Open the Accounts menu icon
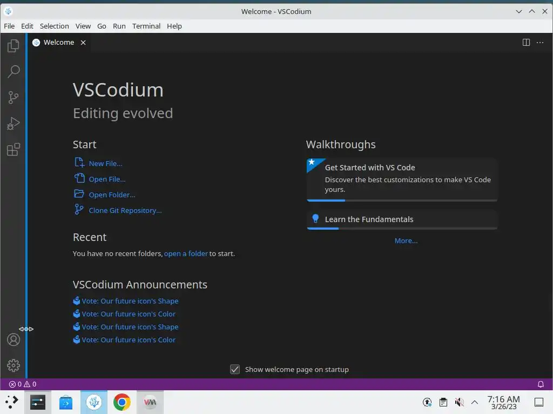Screen dimensions: 553x414 tap(14, 340)
